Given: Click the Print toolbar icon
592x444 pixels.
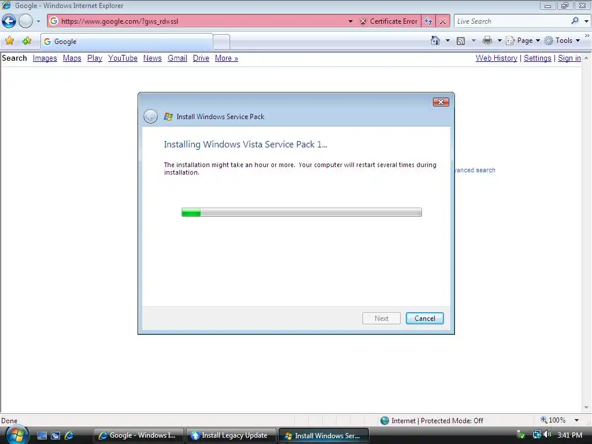Looking at the screenshot, I should pyautogui.click(x=487, y=40).
